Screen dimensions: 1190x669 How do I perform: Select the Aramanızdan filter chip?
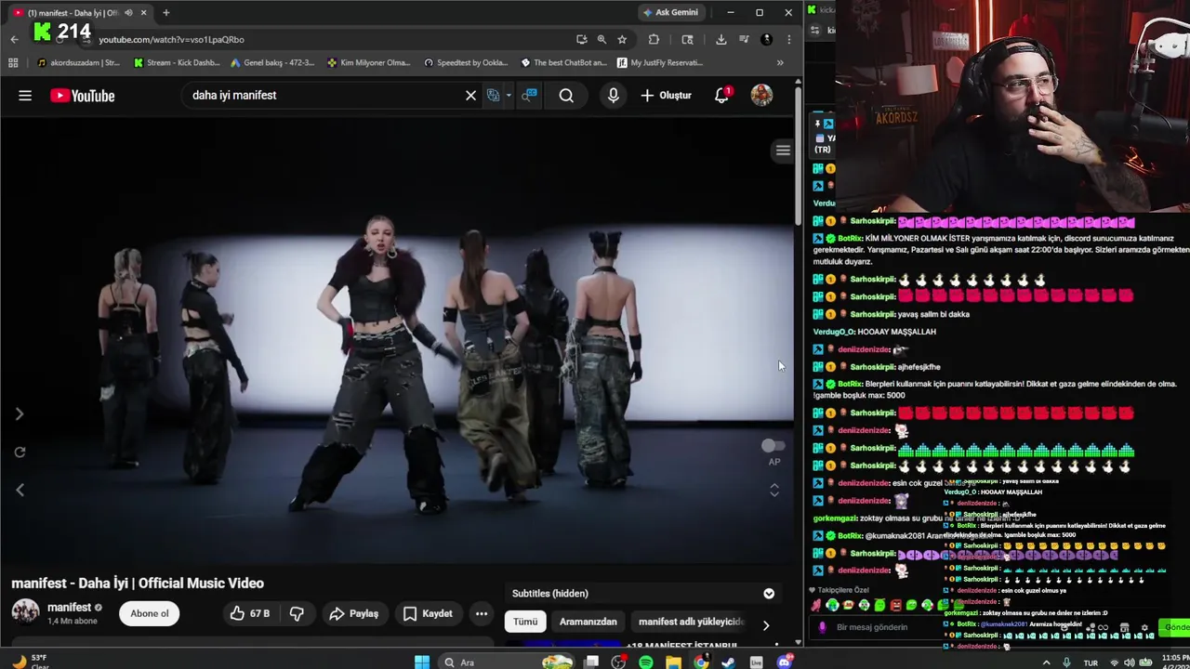pos(588,622)
